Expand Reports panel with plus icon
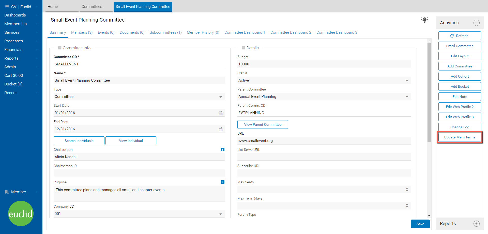Viewport: 488px width, 234px height. click(477, 224)
